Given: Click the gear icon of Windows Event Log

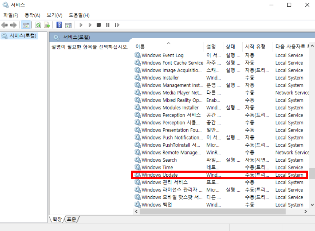Looking at the screenshot, I should (x=138, y=55).
